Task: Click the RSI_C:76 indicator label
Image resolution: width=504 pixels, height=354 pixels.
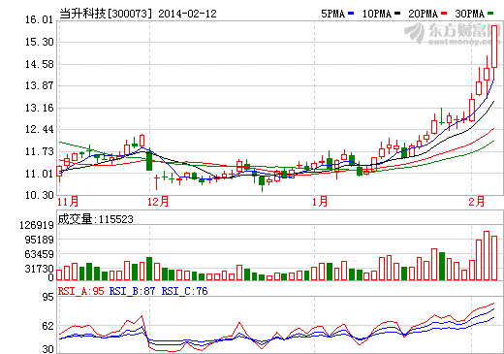Action: click(x=184, y=291)
